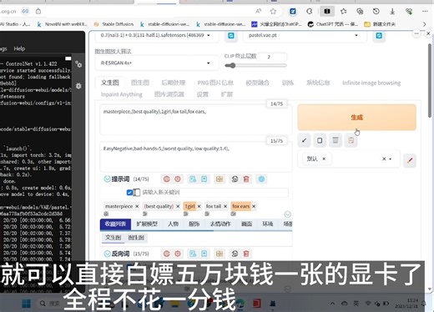Collapse the 反向词 section chevron

pyautogui.click(x=107, y=254)
